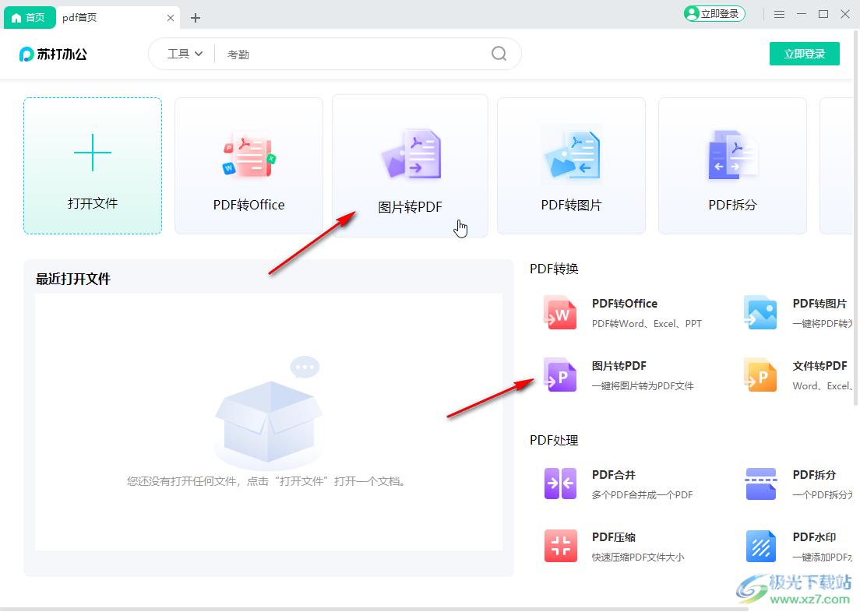This screenshot has width=860, height=612.
Task: Add a new tab with plus button
Action: tap(196, 18)
